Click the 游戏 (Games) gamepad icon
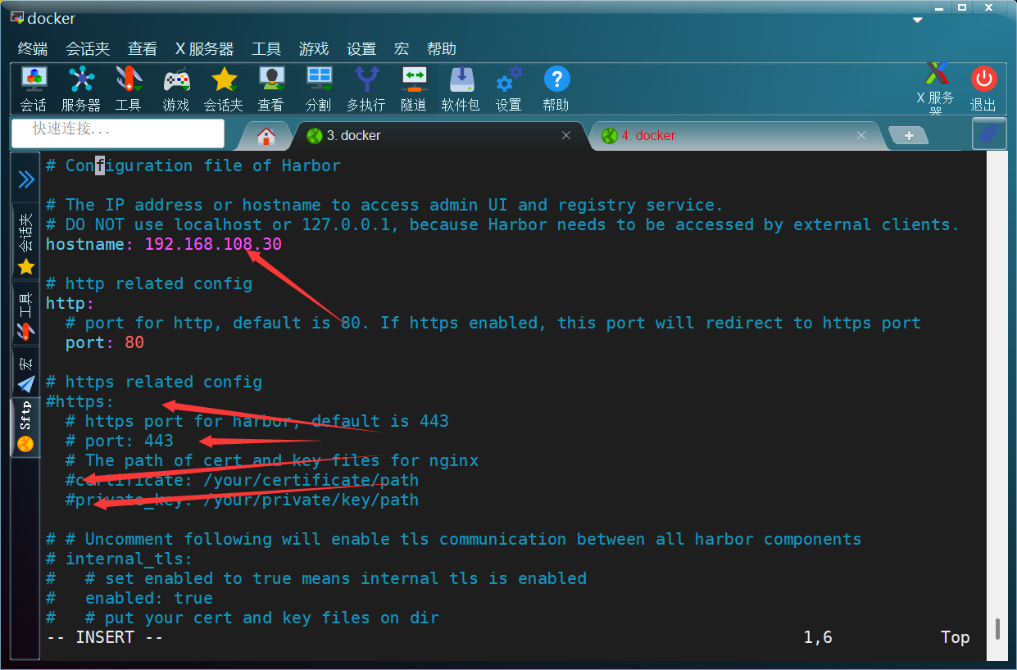This screenshot has height=670, width=1017. click(x=176, y=89)
